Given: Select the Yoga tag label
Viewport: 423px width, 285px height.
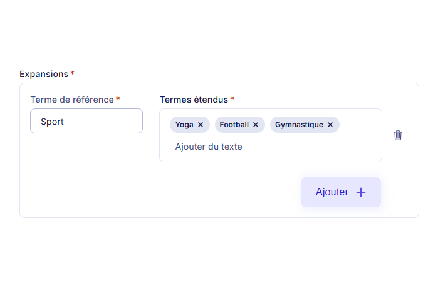Looking at the screenshot, I should pyautogui.click(x=184, y=125).
